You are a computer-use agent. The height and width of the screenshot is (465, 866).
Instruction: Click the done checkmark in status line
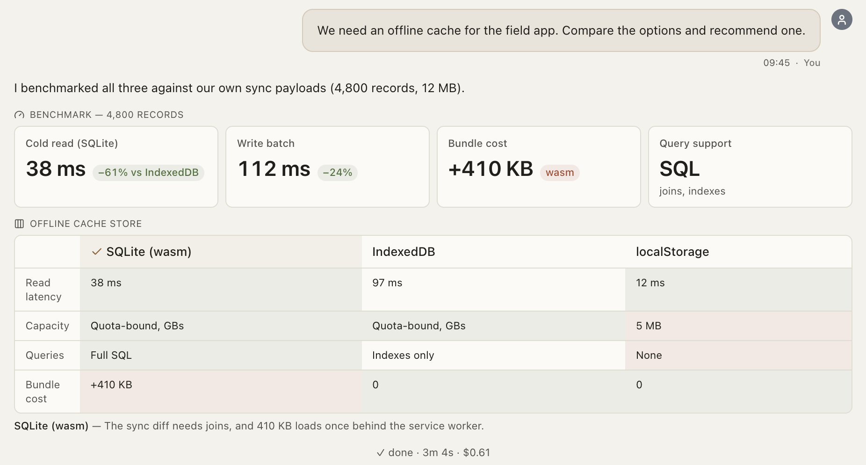click(x=381, y=453)
